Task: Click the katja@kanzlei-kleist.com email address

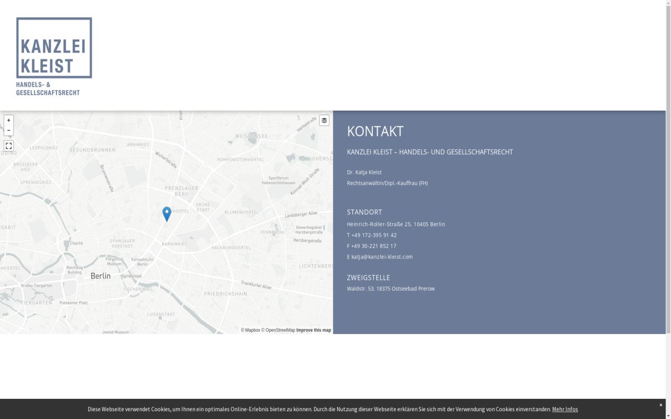Action: pyautogui.click(x=382, y=257)
